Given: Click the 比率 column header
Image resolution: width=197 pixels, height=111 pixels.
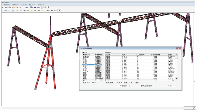Looking at the screenshot, I should coord(128,55).
